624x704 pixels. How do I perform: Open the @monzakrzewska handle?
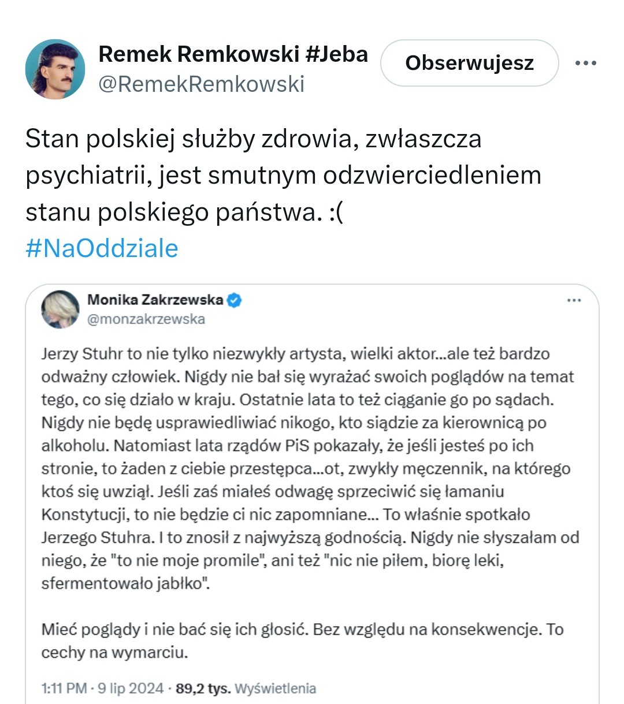pos(146,319)
